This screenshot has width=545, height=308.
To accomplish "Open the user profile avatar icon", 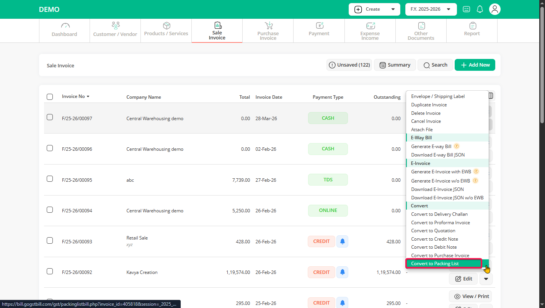I will coord(495,9).
